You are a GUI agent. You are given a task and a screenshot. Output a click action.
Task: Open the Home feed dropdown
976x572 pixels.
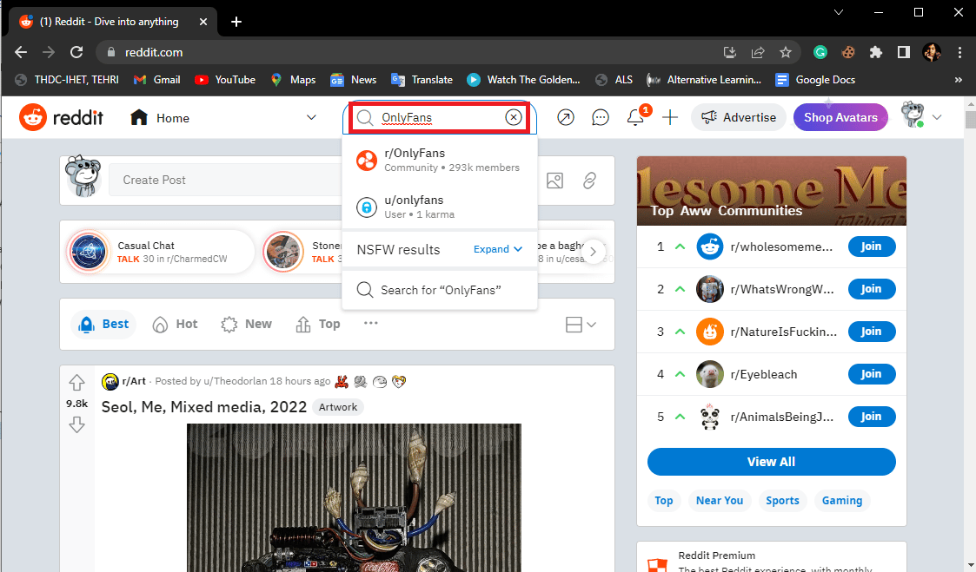pos(311,116)
